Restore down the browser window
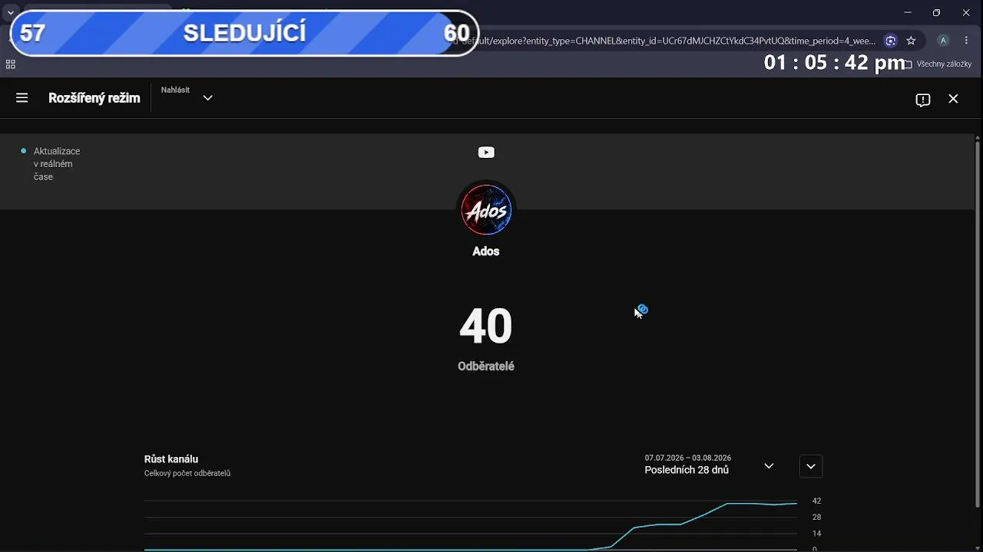 [x=936, y=12]
